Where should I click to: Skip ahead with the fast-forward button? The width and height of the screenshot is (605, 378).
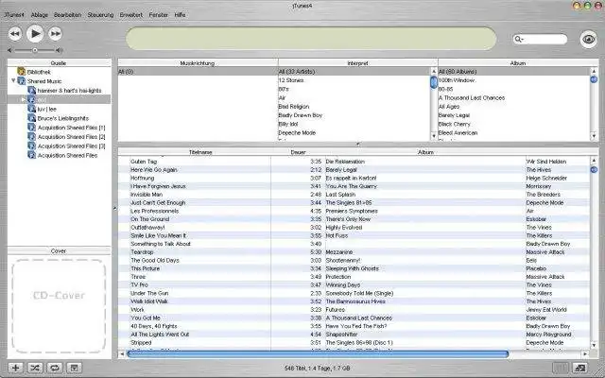pos(55,34)
